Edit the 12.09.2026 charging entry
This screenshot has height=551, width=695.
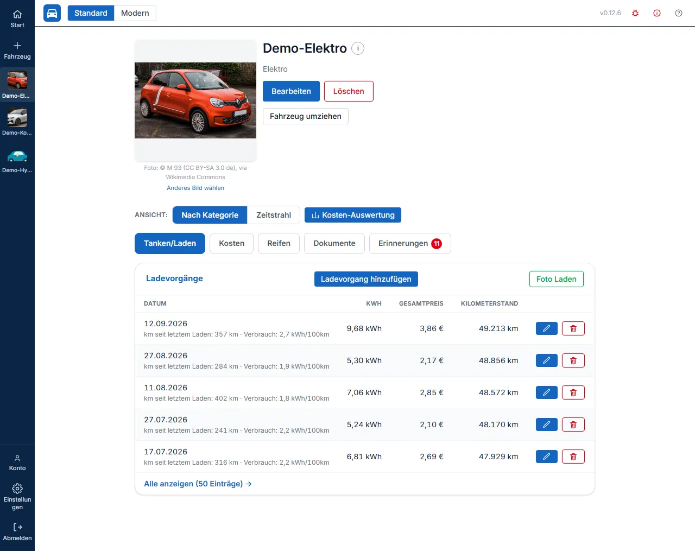pos(547,328)
